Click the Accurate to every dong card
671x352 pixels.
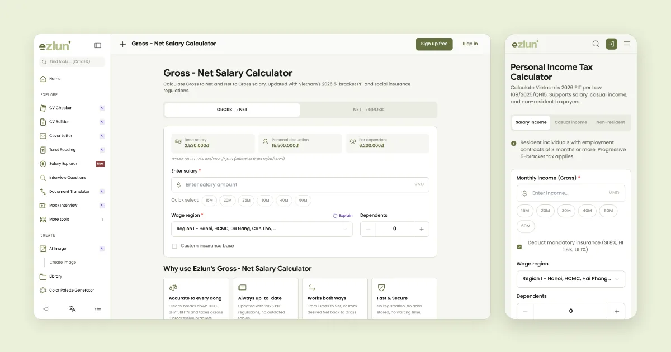pyautogui.click(x=196, y=299)
